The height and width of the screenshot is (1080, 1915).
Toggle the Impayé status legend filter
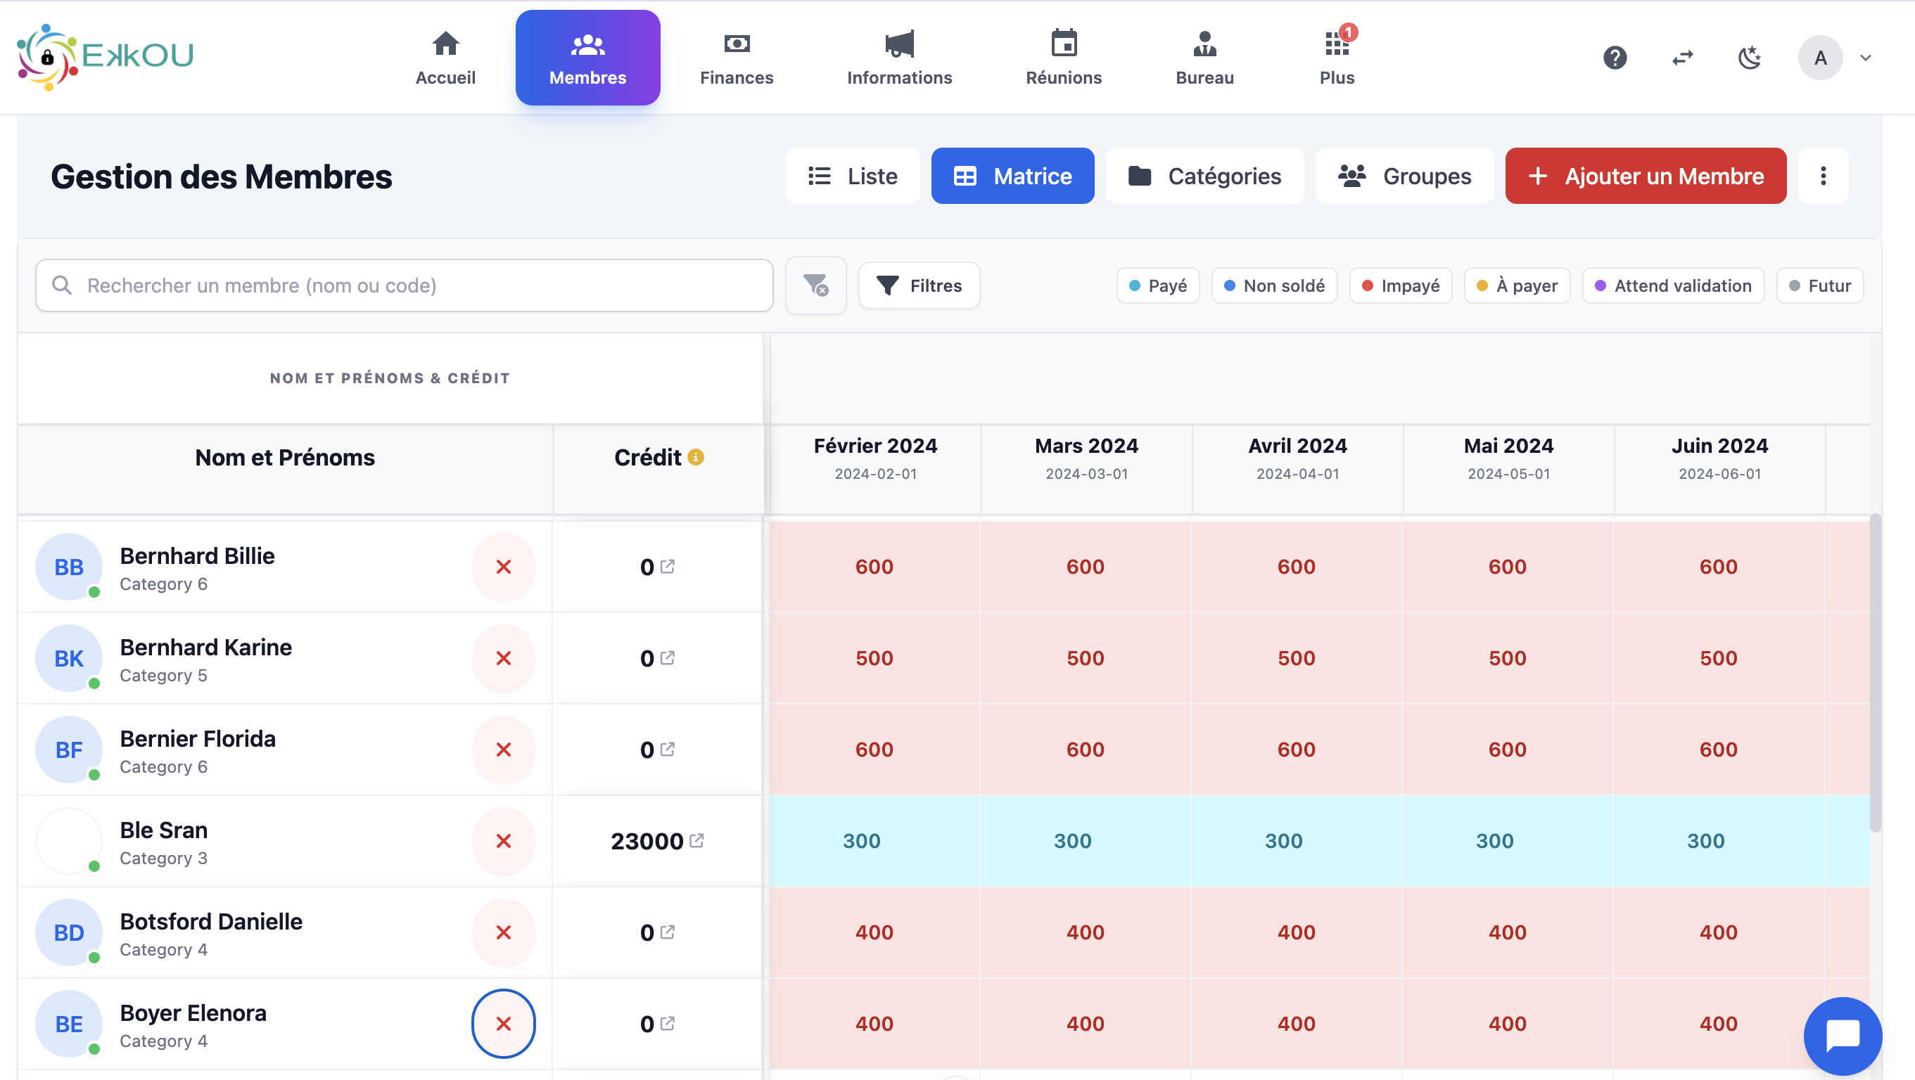pyautogui.click(x=1400, y=285)
